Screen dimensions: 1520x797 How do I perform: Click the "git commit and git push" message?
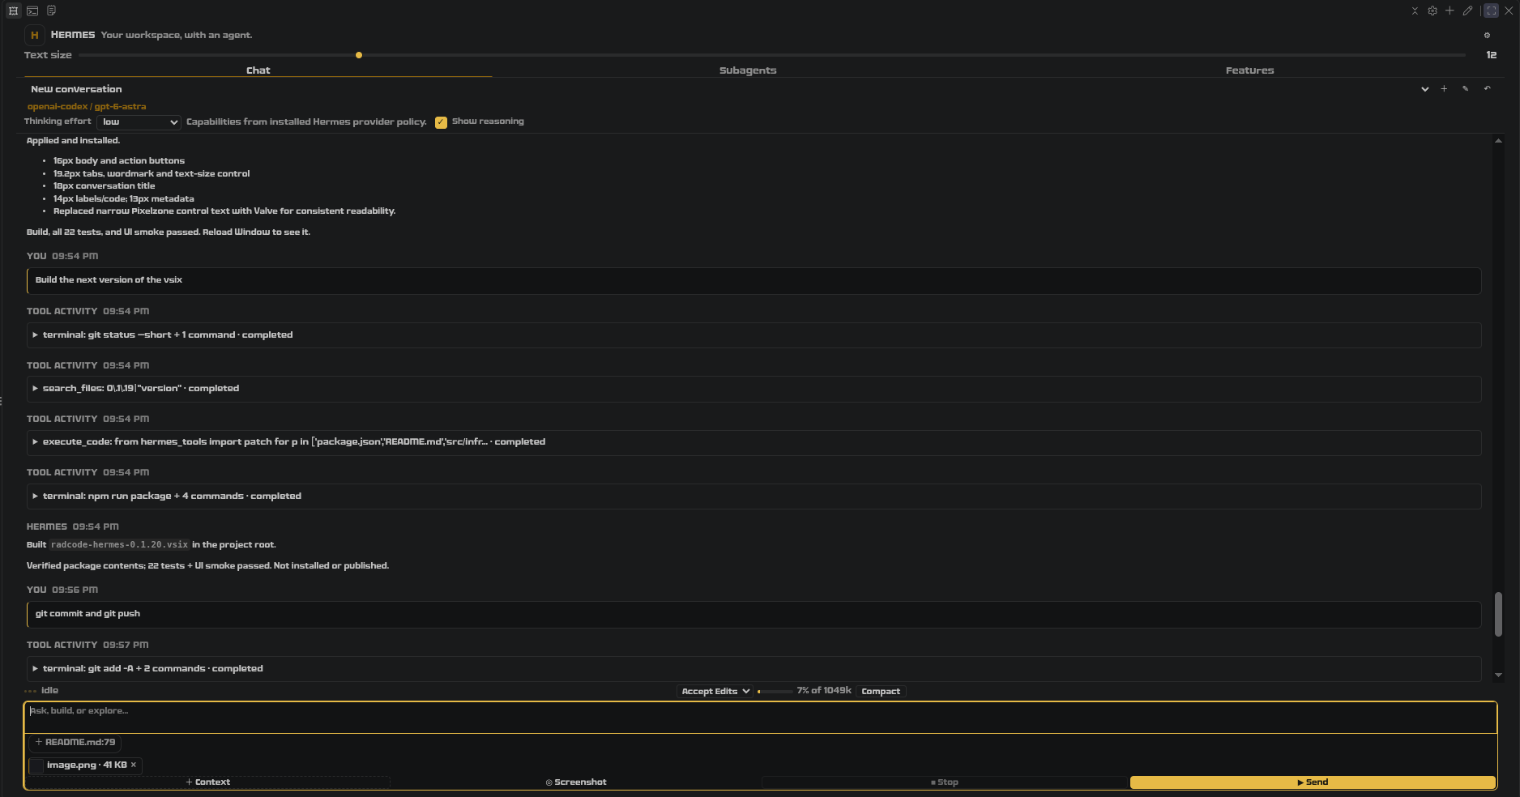(x=754, y=614)
